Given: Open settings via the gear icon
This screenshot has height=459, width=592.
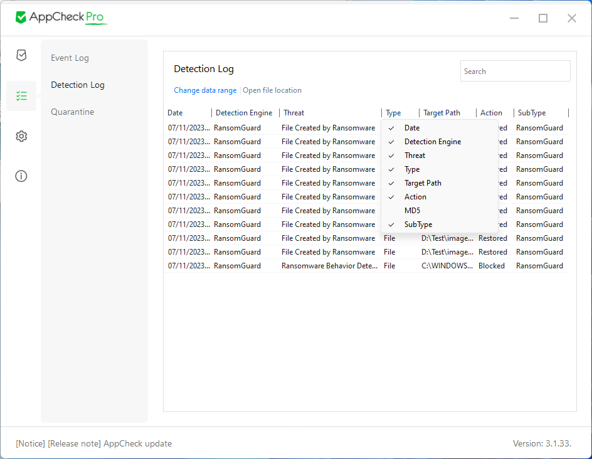Looking at the screenshot, I should [x=21, y=136].
